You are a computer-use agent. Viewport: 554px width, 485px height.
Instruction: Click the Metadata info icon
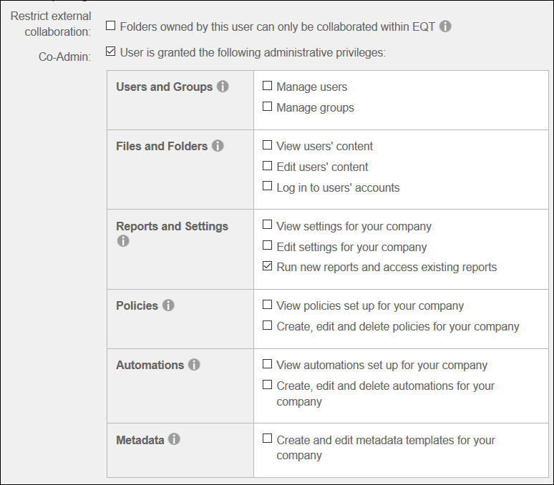click(x=174, y=440)
